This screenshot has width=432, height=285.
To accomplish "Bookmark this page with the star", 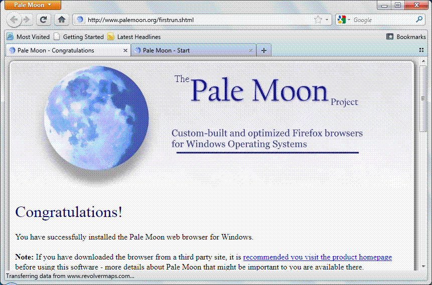I will (x=318, y=20).
